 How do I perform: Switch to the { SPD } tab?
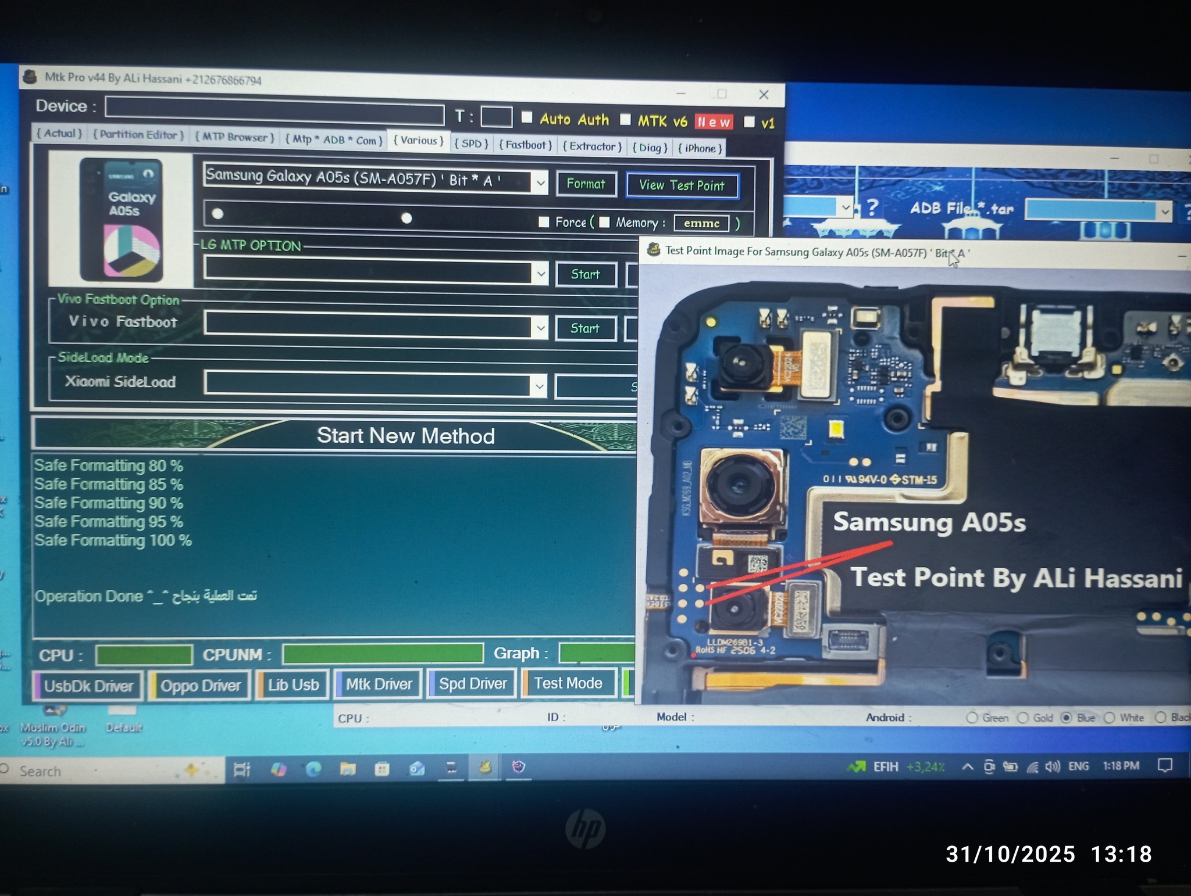[x=472, y=144]
